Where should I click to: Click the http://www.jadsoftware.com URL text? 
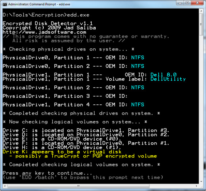point(44,32)
